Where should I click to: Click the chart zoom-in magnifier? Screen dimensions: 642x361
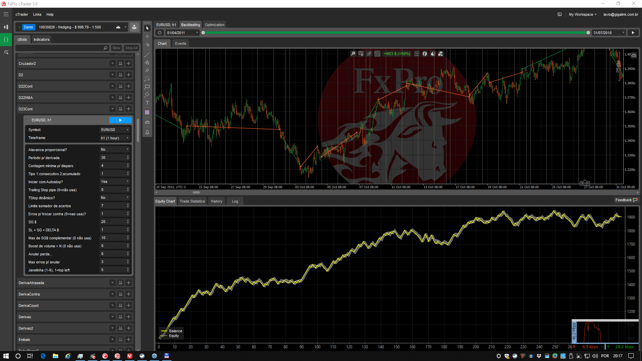353,53
